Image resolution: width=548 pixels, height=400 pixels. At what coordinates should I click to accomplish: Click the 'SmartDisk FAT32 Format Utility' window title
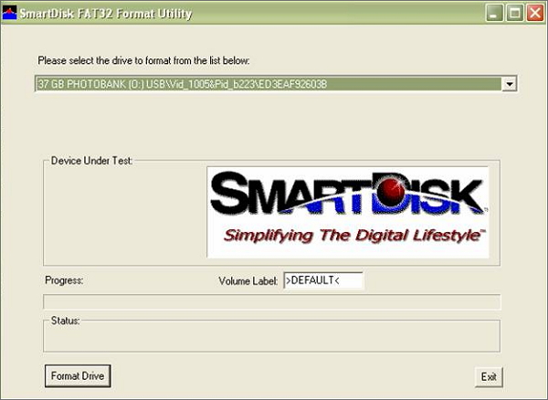point(106,14)
